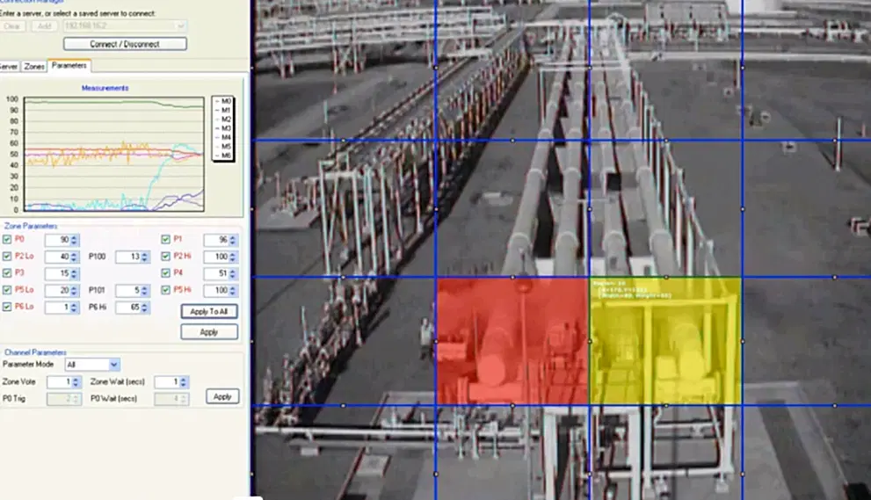Open the Server tab
The height and width of the screenshot is (500, 871).
coord(8,66)
